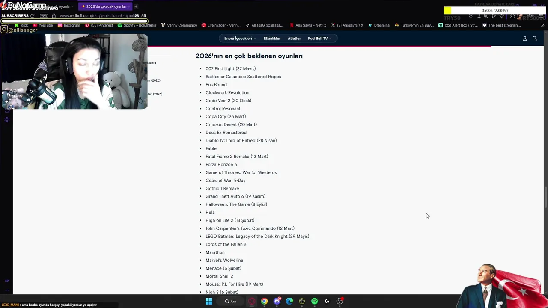Open OBS Studio from the taskbar

(340, 301)
